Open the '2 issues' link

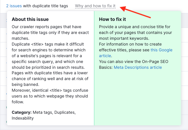click(14, 6)
